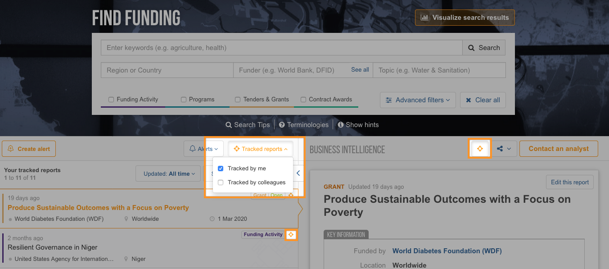The height and width of the screenshot is (269, 609).
Task: Click the Niger location in second result
Action: 139,259
